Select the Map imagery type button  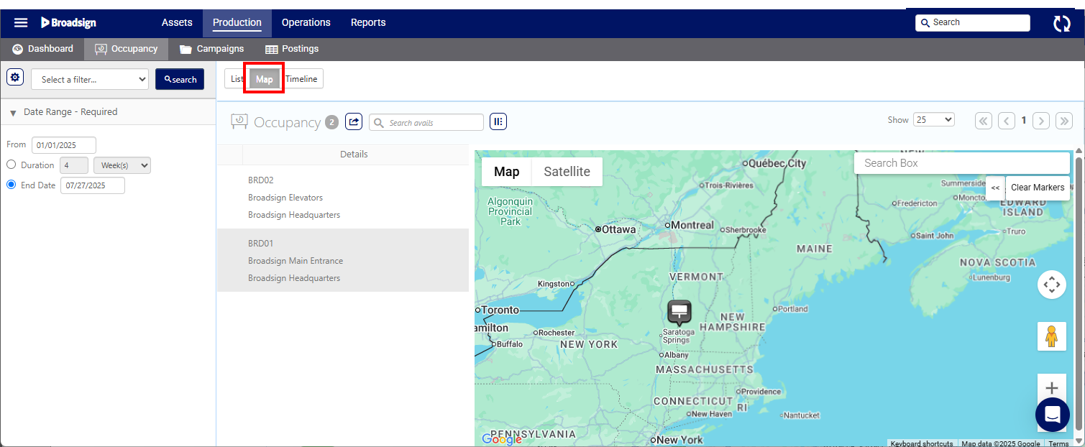point(506,172)
